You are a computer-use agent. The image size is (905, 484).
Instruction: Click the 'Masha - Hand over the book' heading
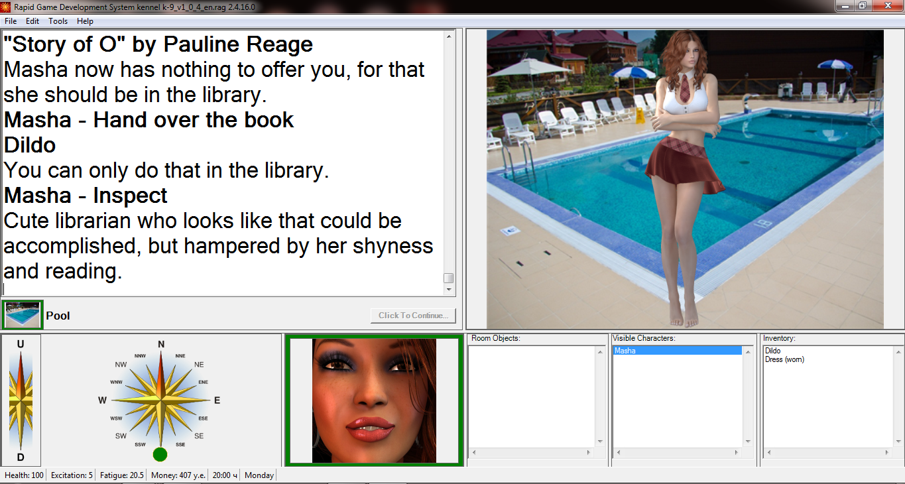click(x=149, y=120)
